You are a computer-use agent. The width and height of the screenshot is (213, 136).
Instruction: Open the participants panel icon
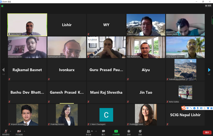point(88,131)
